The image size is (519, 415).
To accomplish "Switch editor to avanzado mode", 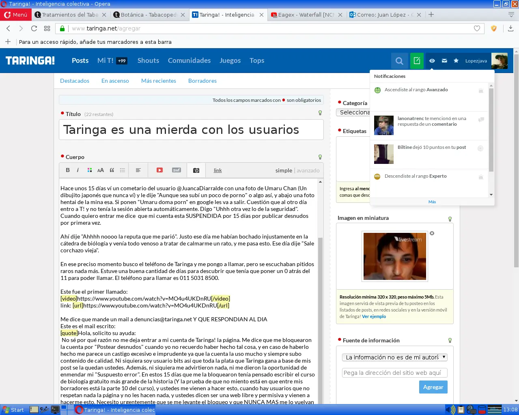I will [308, 170].
